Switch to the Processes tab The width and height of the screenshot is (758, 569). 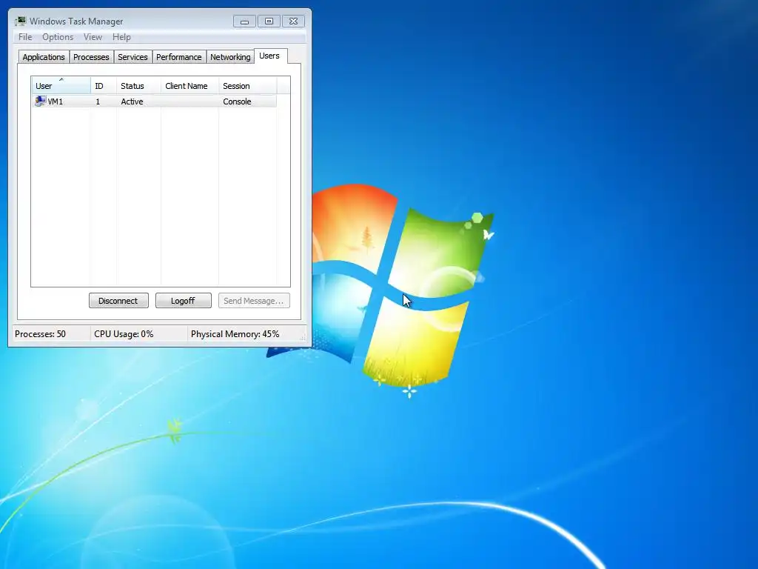[x=91, y=57]
